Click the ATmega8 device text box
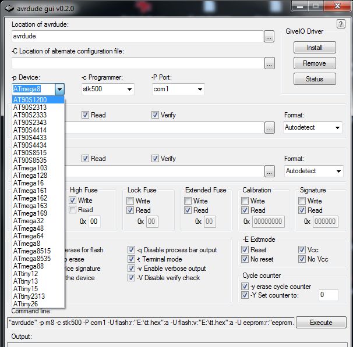Screen dimensions: 353x347 tap(34, 89)
